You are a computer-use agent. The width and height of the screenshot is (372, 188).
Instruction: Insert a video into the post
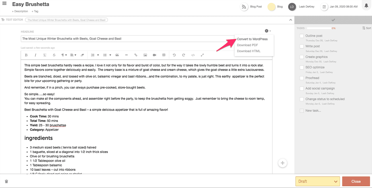(155, 55)
